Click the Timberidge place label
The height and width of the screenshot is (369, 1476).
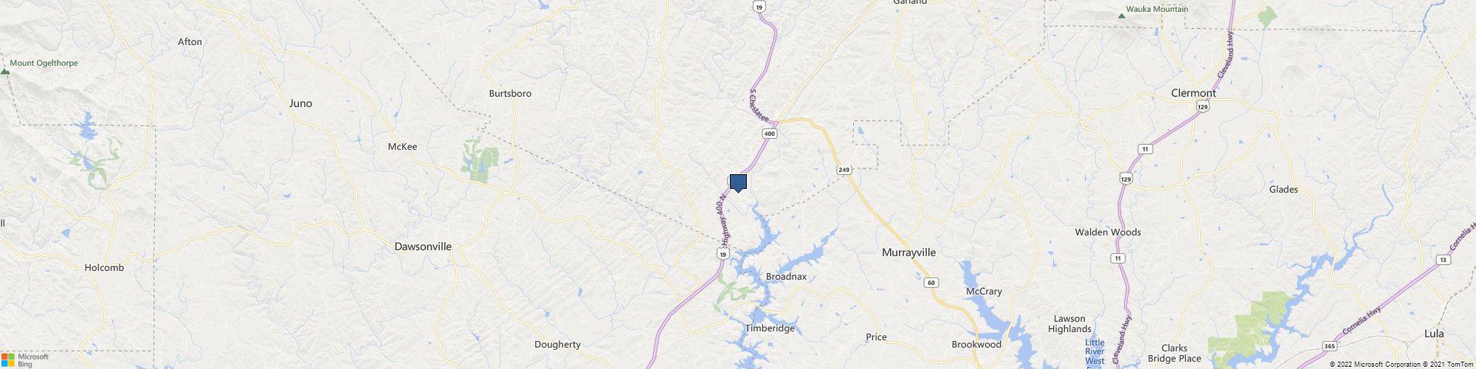[770, 328]
